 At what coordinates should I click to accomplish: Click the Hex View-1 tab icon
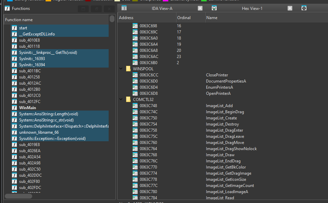pyautogui.click(x=214, y=8)
